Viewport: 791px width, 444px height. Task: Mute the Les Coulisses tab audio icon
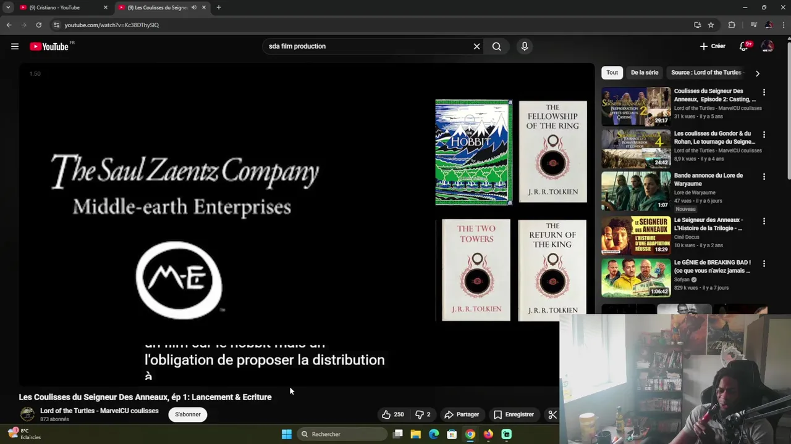[x=193, y=7]
